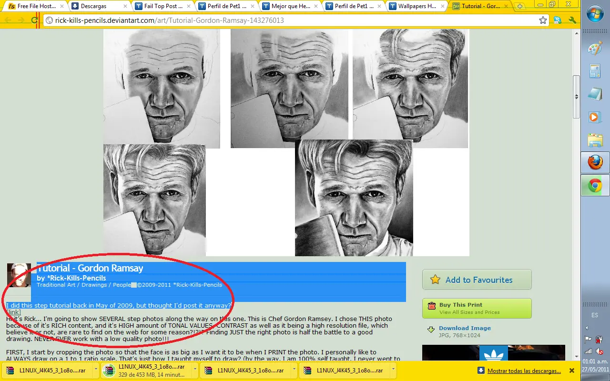Click the [link] hyperlink in the description
This screenshot has height=381, width=610.
coord(13,312)
